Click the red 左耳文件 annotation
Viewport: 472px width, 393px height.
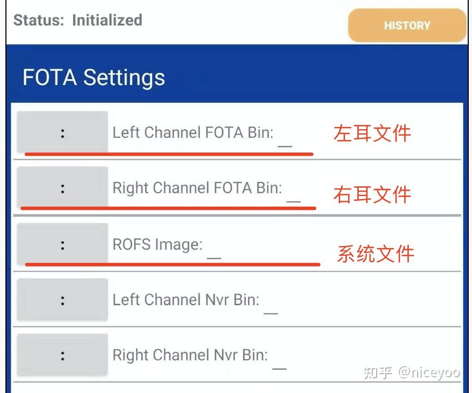tap(372, 133)
